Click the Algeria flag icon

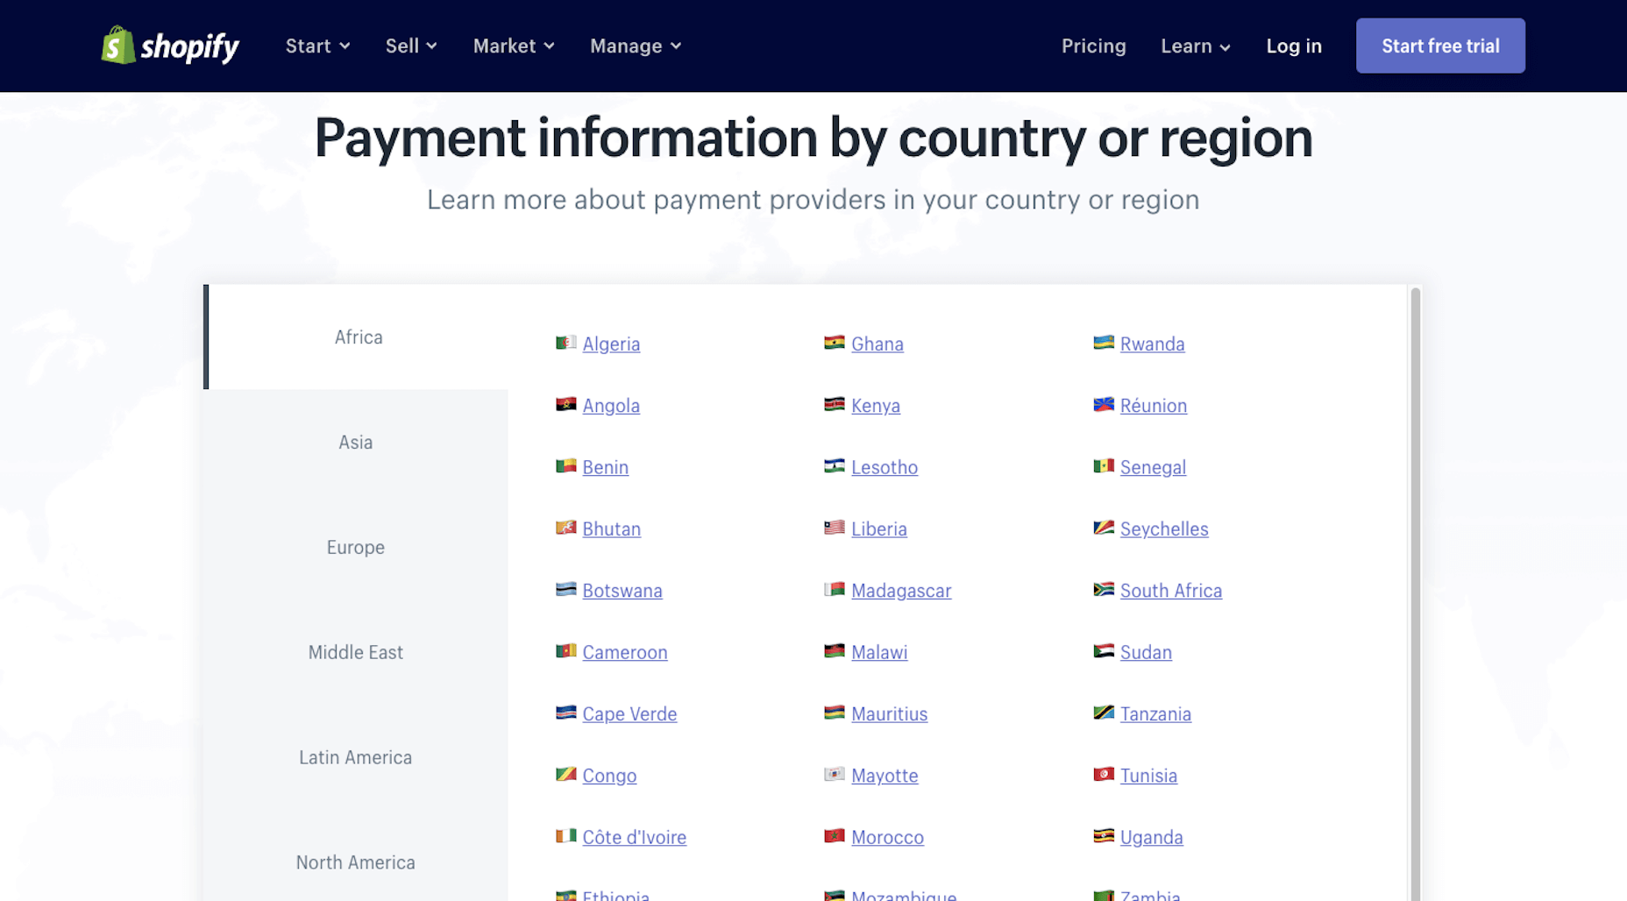coord(565,343)
